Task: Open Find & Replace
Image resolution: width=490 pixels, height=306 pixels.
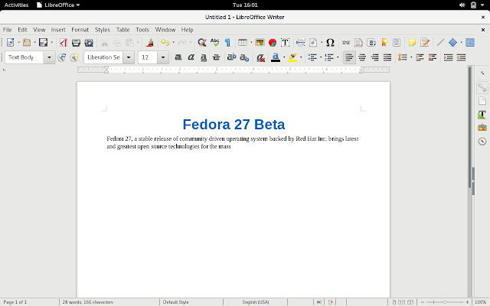Action: click(x=202, y=42)
